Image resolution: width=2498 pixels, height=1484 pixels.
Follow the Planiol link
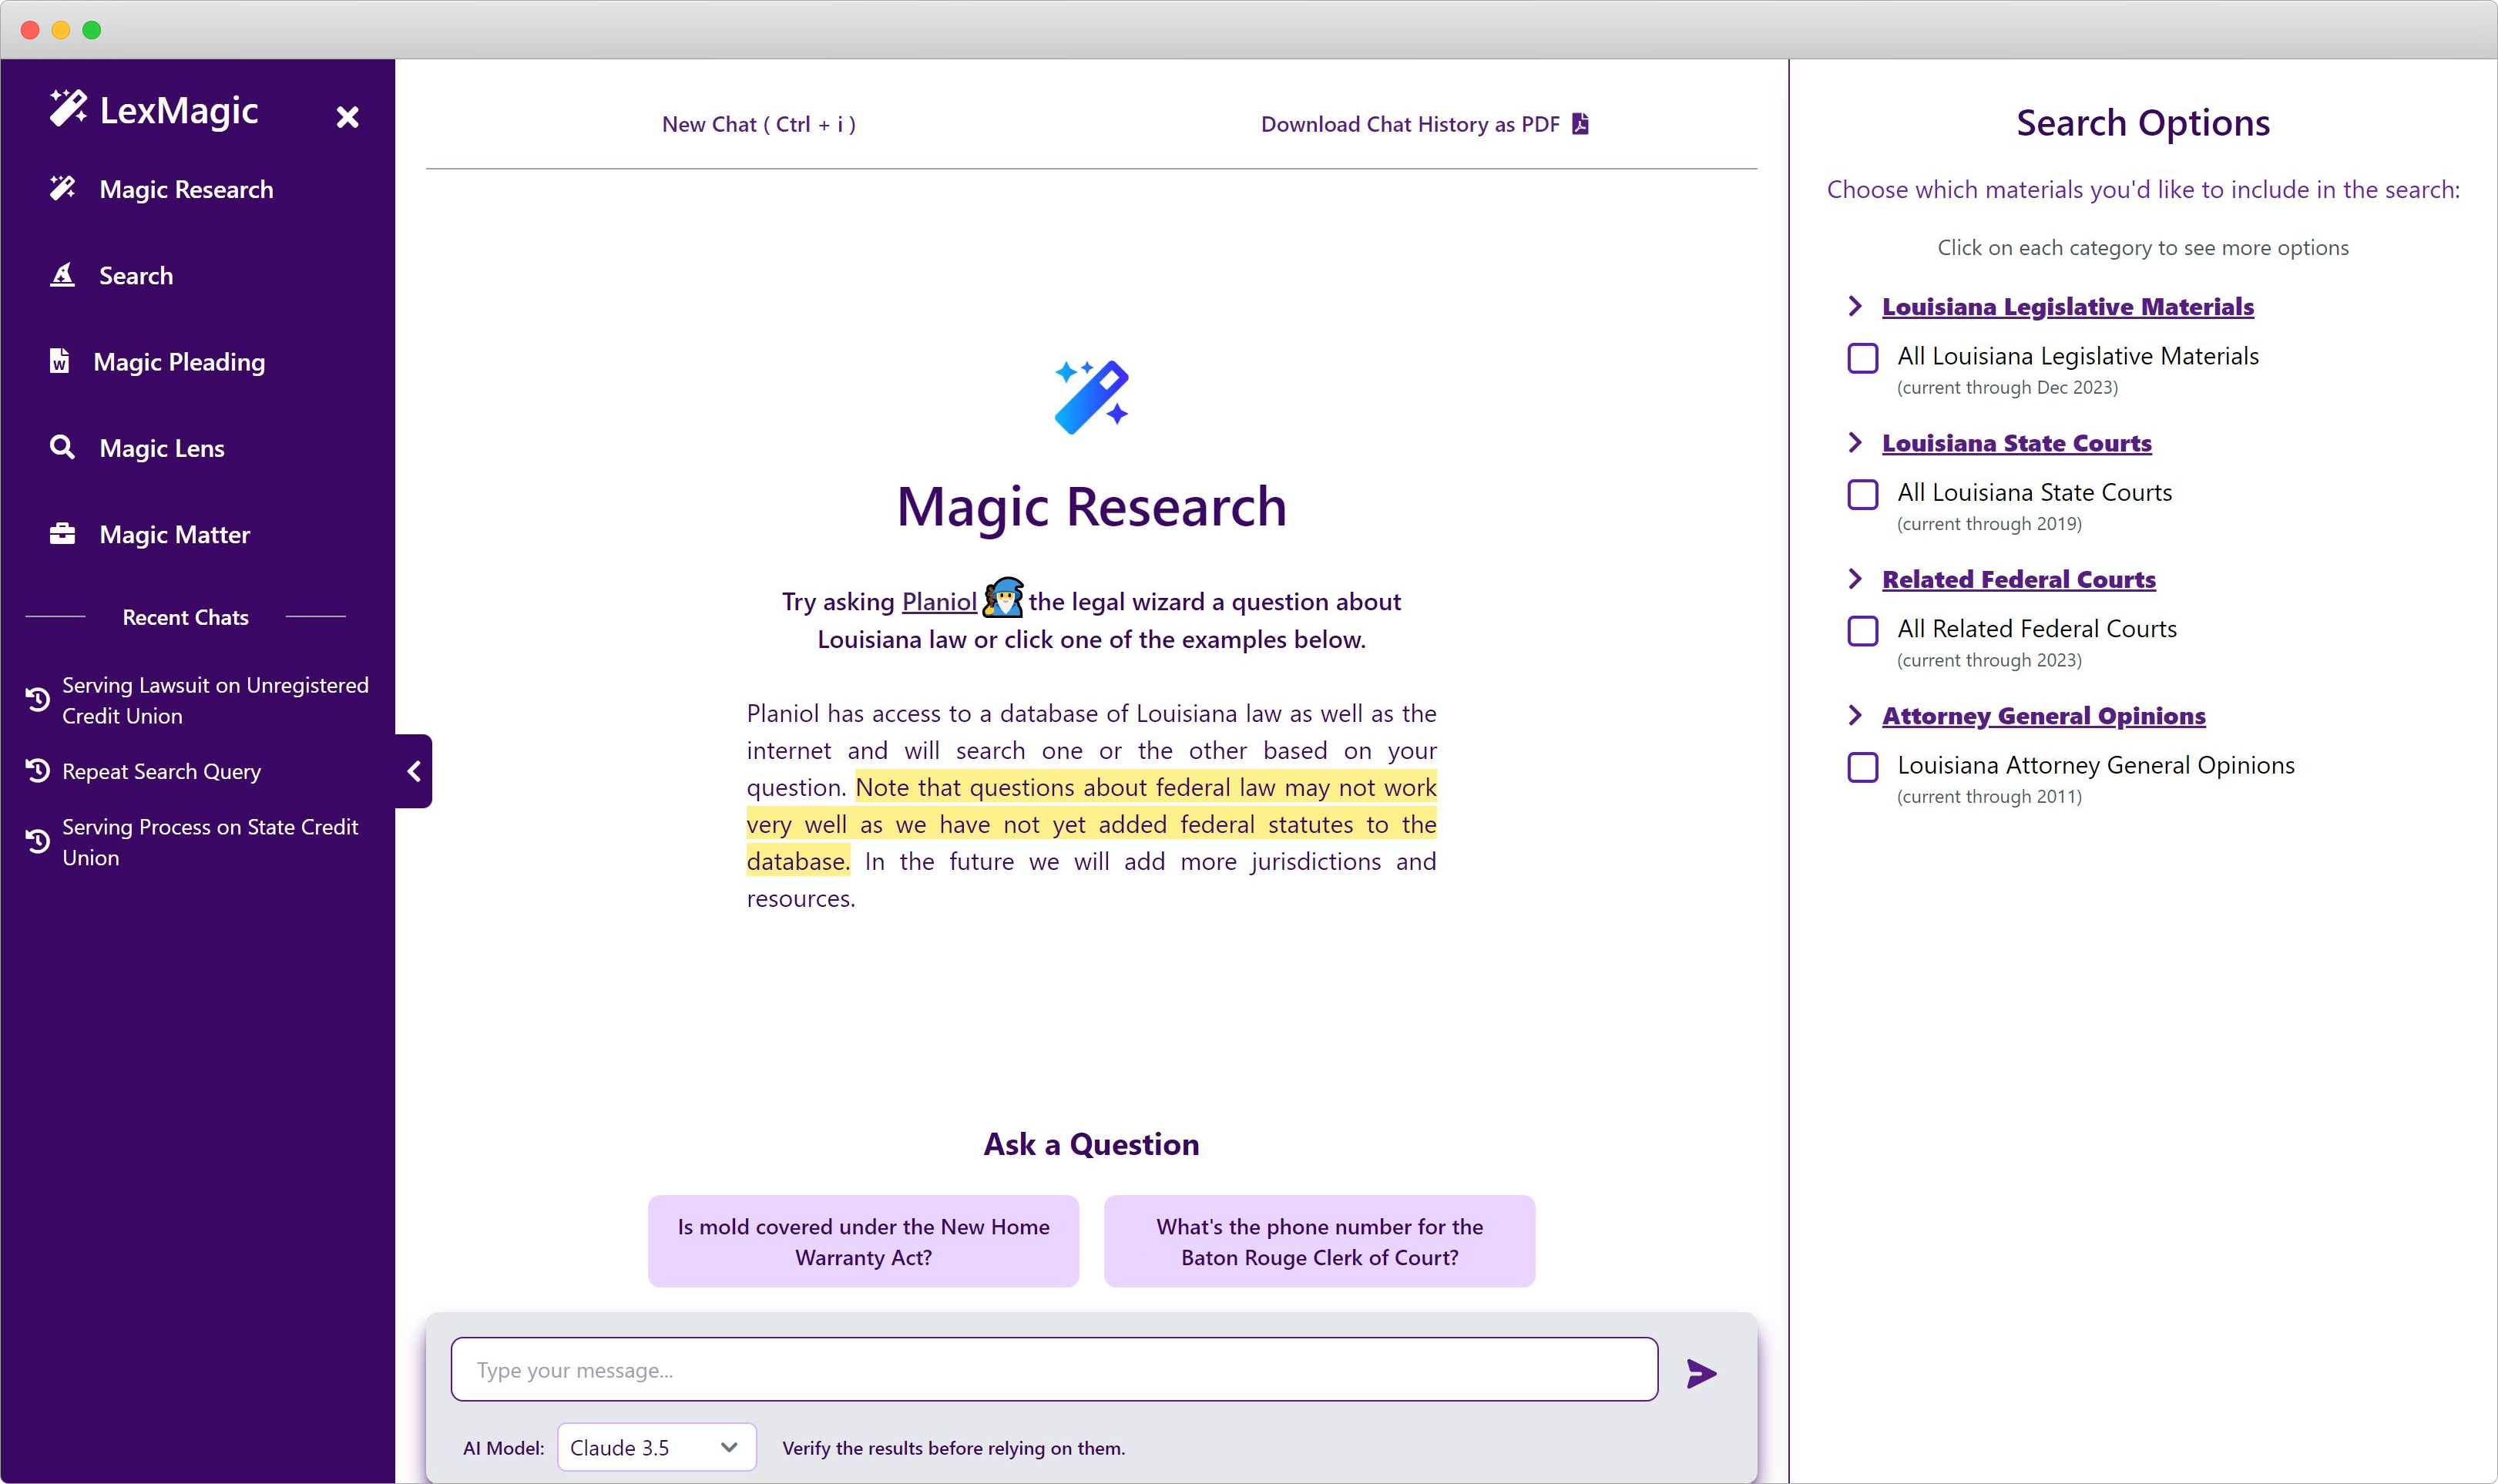939,601
